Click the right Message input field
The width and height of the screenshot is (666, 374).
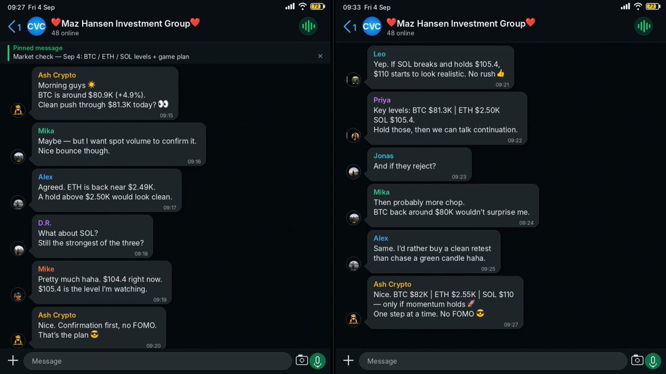pos(493,361)
